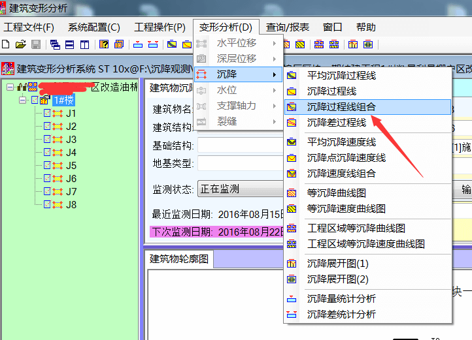The width and height of the screenshot is (472, 340).
Task: Open the 查询/报表 menu
Action: coord(288,27)
